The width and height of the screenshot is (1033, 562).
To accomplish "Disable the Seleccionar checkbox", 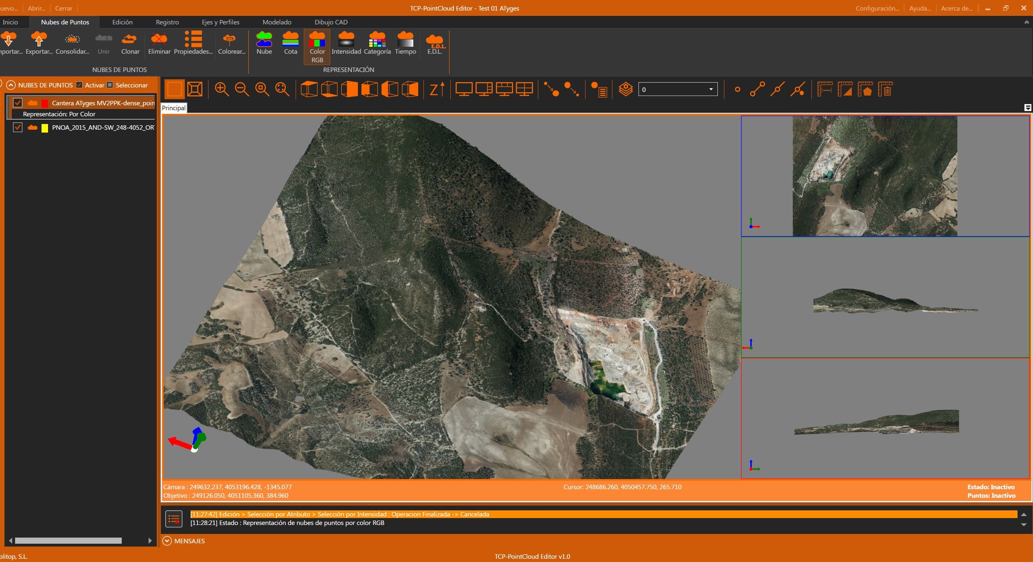I will click(110, 85).
